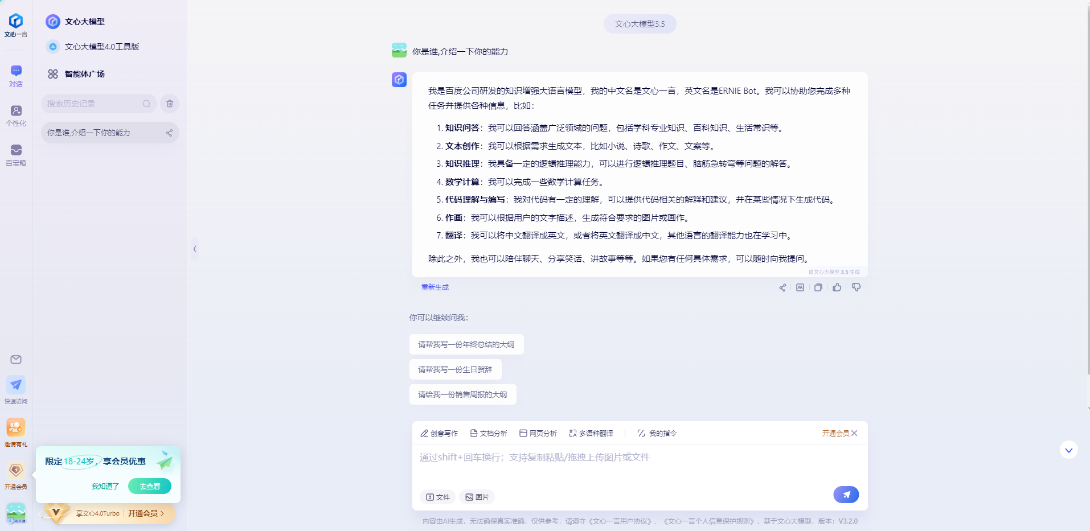Image resolution: width=1090 pixels, height=531 pixels.
Task: Click 重新生成 to regenerate the answer
Action: (435, 287)
